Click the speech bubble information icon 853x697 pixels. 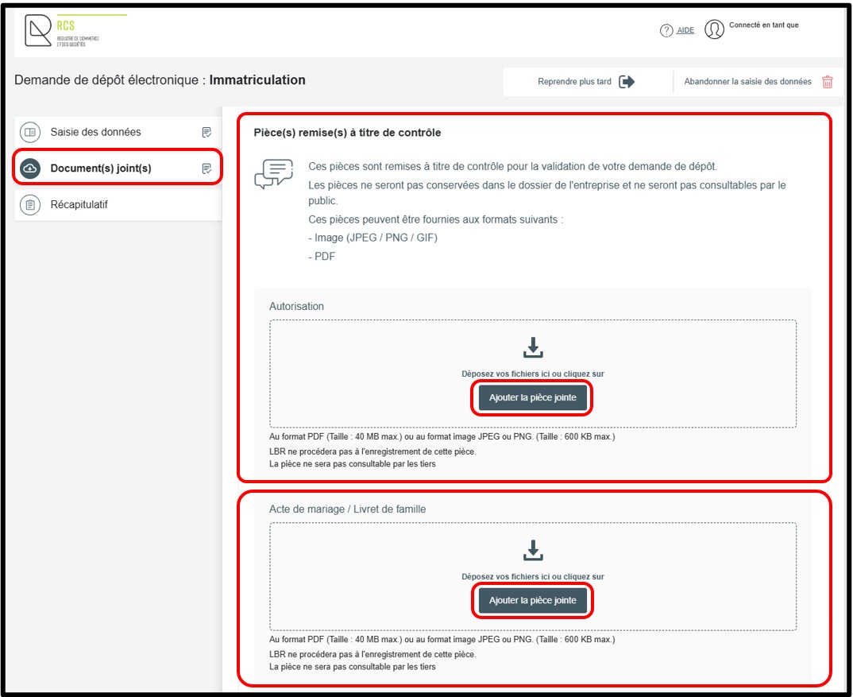coord(272,173)
